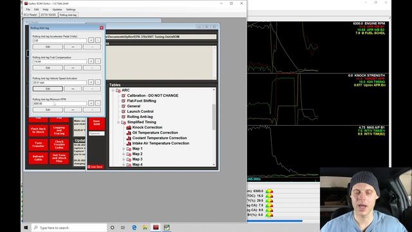Open the Edit menu
The height and width of the screenshot is (232, 412).
pyautogui.click(x=36, y=10)
